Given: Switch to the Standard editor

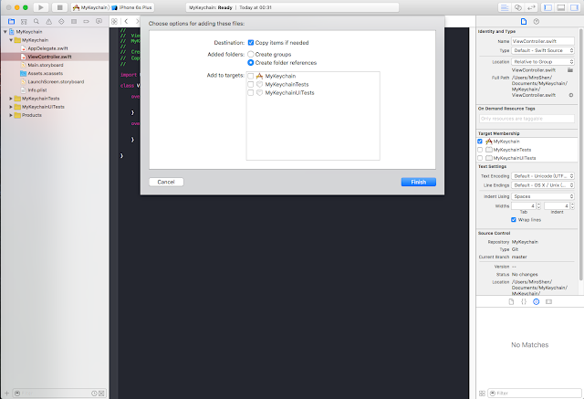Looking at the screenshot, I should pyautogui.click(x=505, y=7).
